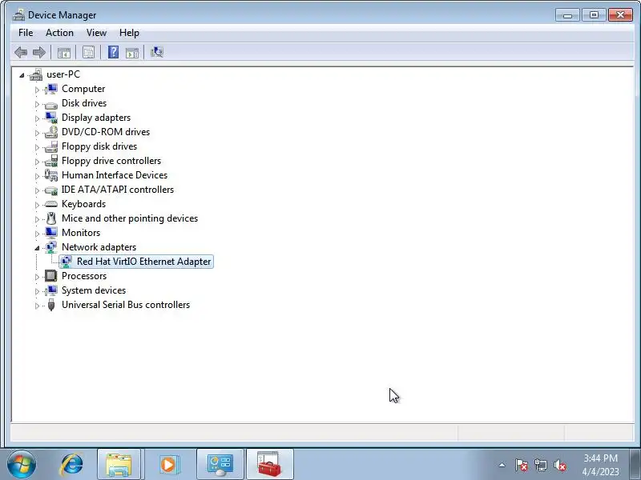The height and width of the screenshot is (480, 641).
Task: Expand the Display adapters node
Action: [37, 118]
